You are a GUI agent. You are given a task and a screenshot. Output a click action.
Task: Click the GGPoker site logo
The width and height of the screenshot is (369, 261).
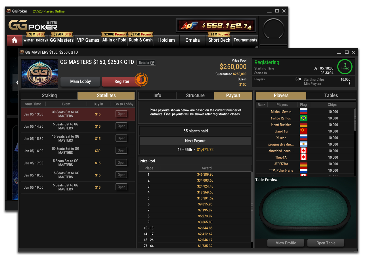(33, 25)
